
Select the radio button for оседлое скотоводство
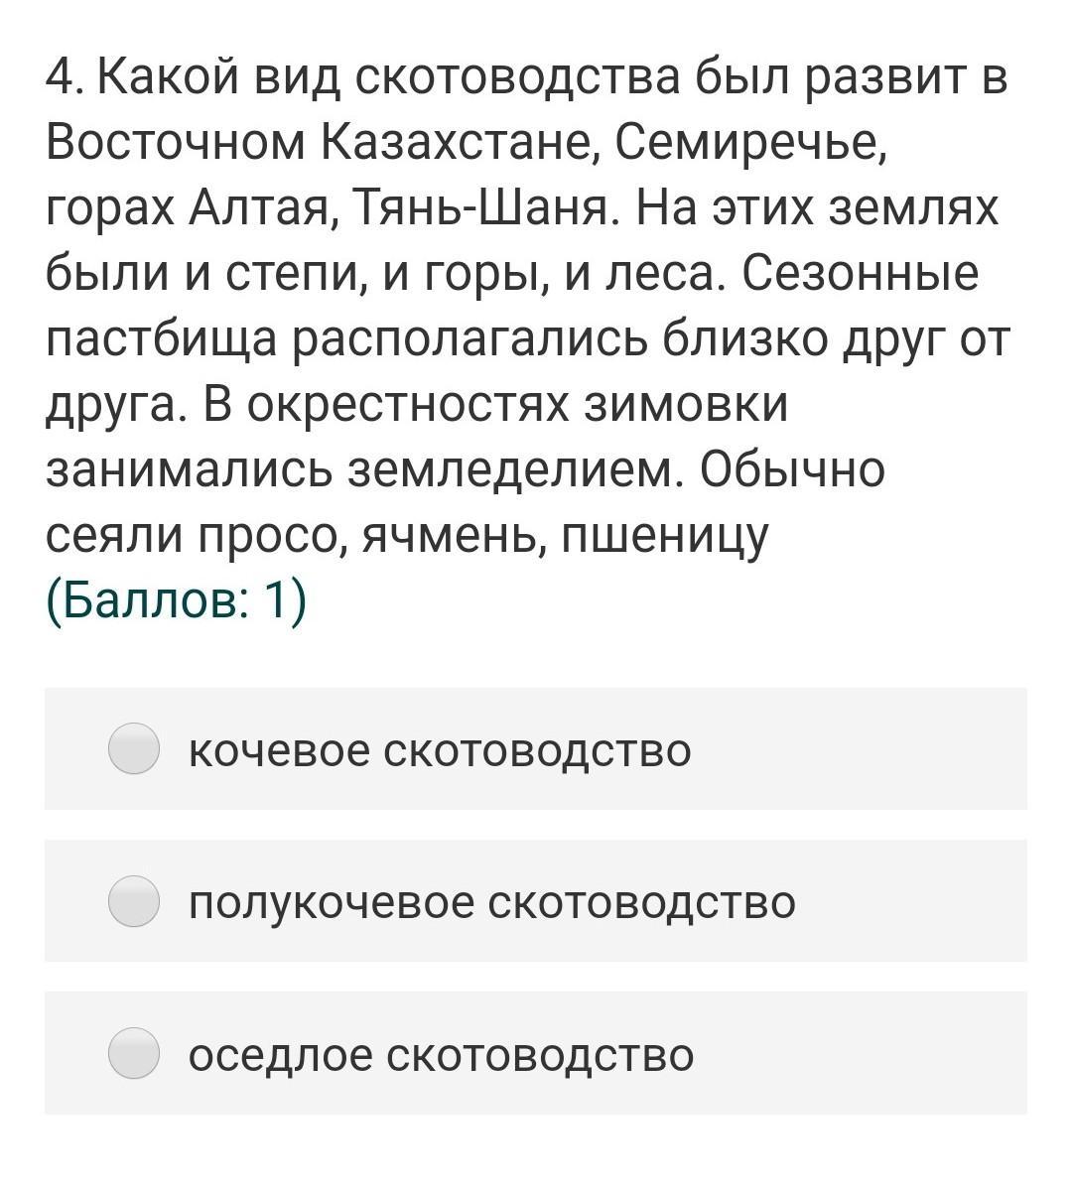click(x=133, y=1054)
